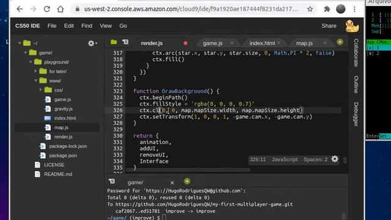Add a new editor tab with plus icon
Viewport: 391px width, 220px height.
(340, 42)
